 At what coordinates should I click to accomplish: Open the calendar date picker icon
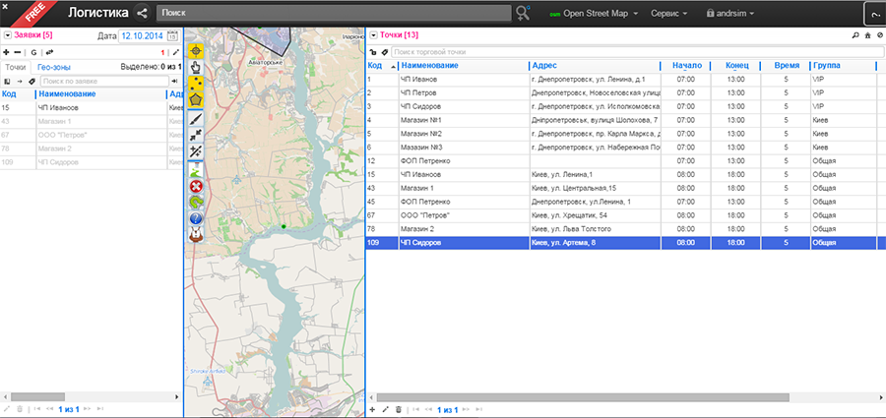(173, 36)
